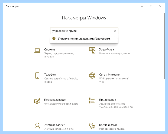Open the Учетные записи person icon
The image size is (168, 134).
tap(37, 126)
